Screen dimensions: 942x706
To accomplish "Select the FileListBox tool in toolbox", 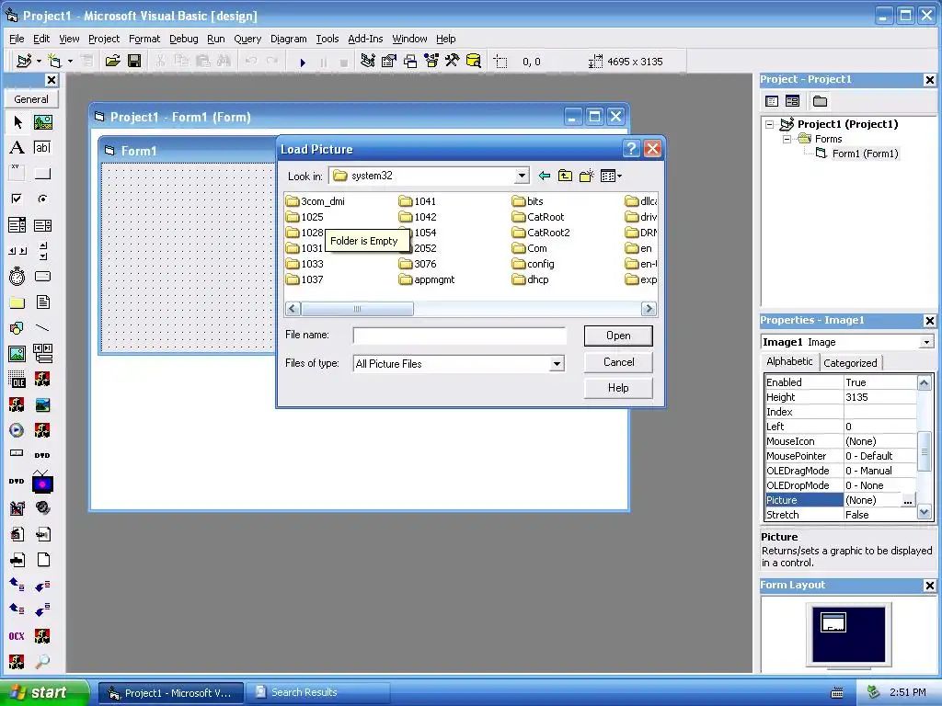I will [42, 302].
